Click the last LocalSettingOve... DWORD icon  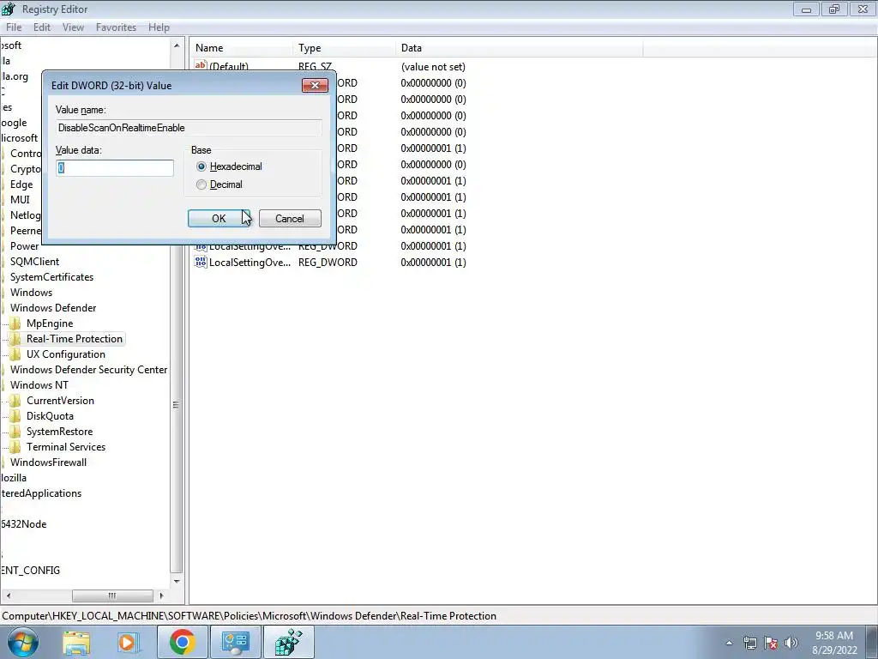tap(201, 262)
